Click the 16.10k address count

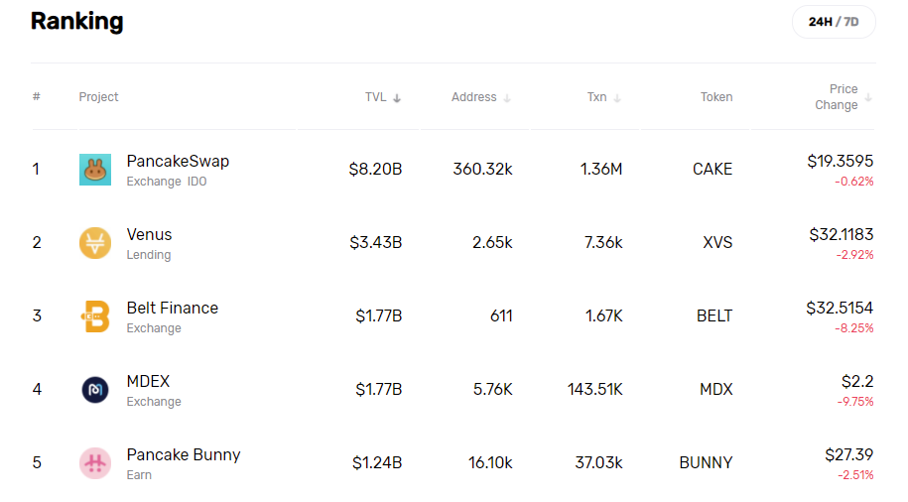point(490,463)
